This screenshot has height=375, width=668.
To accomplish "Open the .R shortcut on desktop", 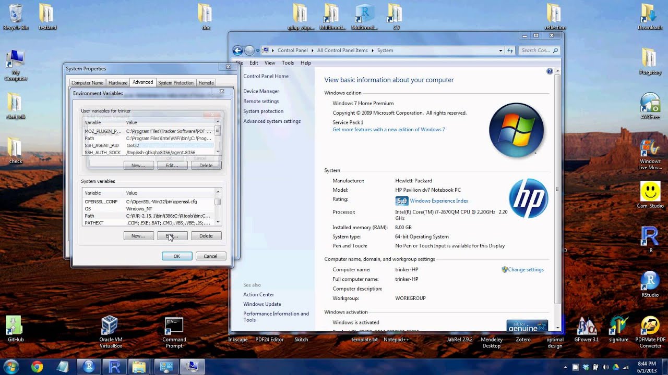I will coord(650,240).
